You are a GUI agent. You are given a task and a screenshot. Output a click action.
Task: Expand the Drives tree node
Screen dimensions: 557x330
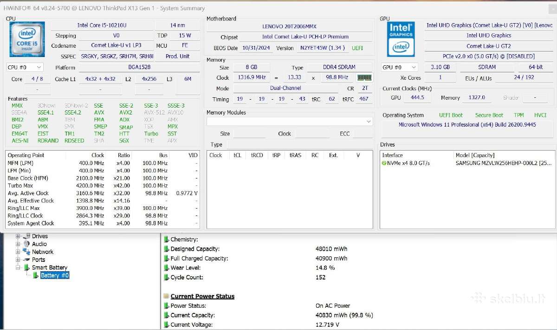[18, 236]
